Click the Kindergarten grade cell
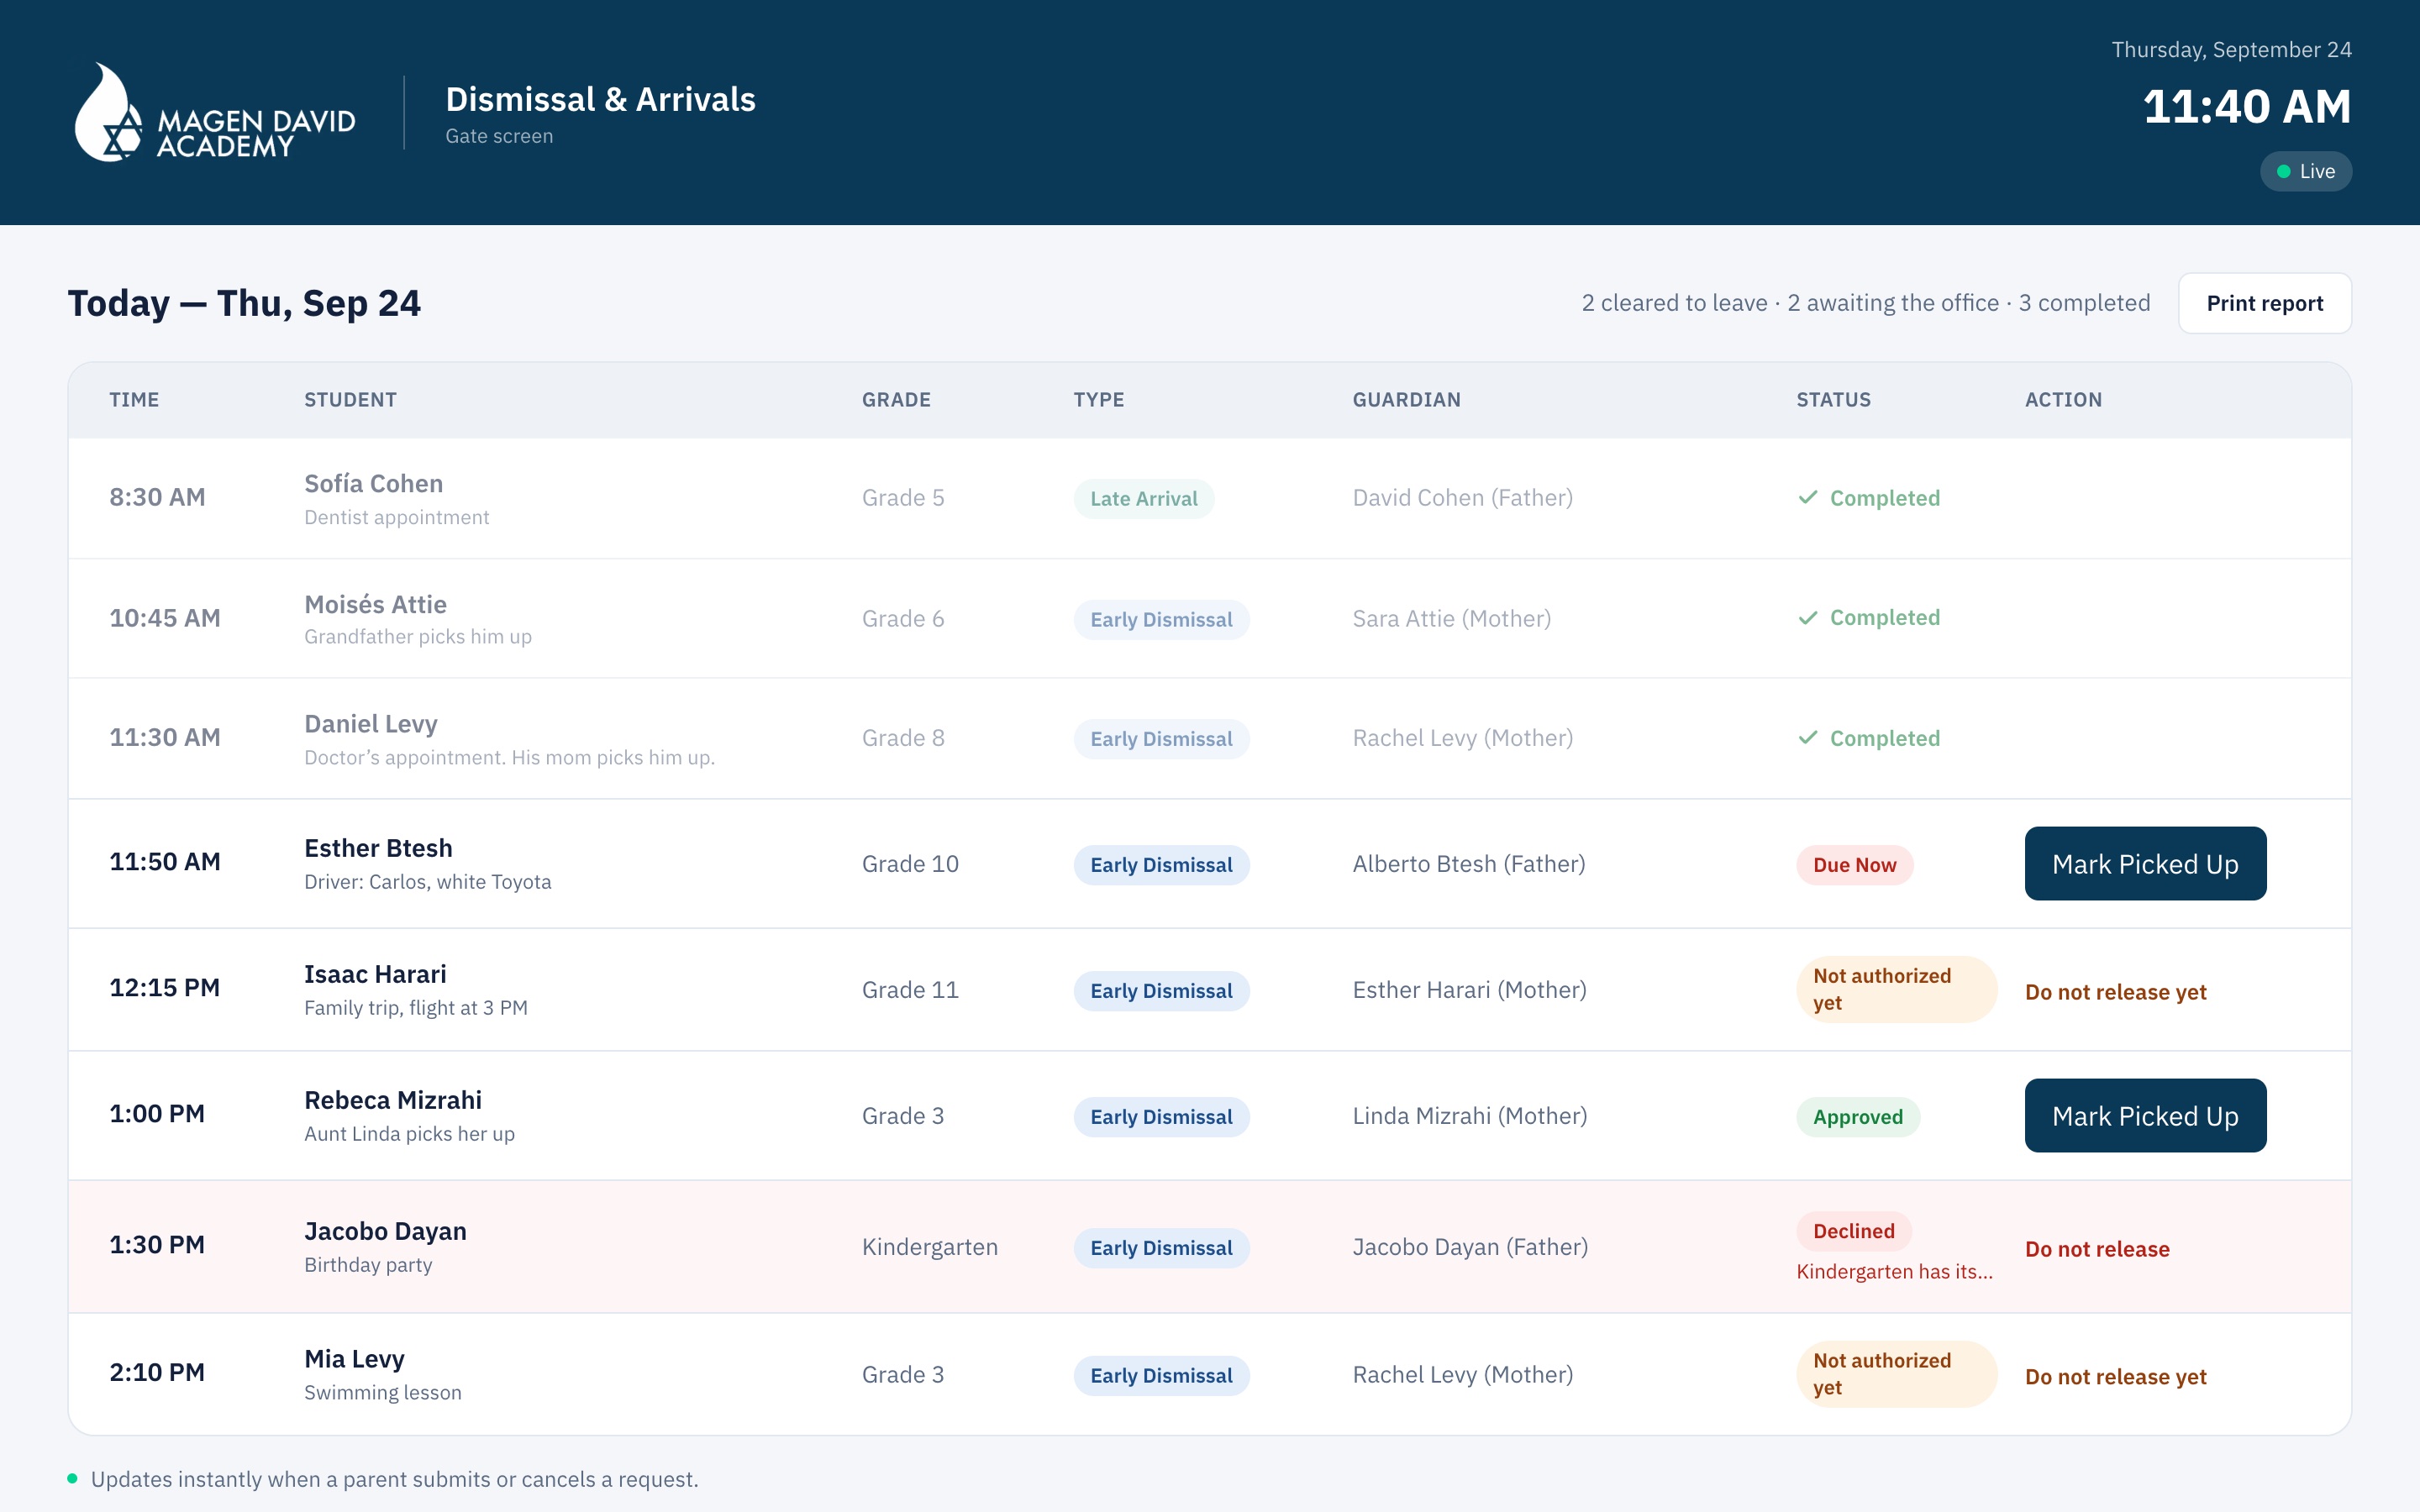The width and height of the screenshot is (2420, 1512). [x=929, y=1247]
